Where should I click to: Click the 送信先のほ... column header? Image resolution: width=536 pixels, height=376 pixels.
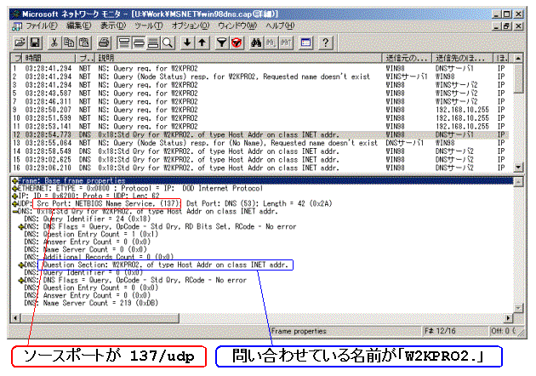(462, 58)
